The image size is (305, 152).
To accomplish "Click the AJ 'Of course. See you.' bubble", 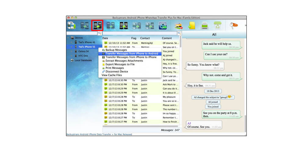I will coord(204,125).
